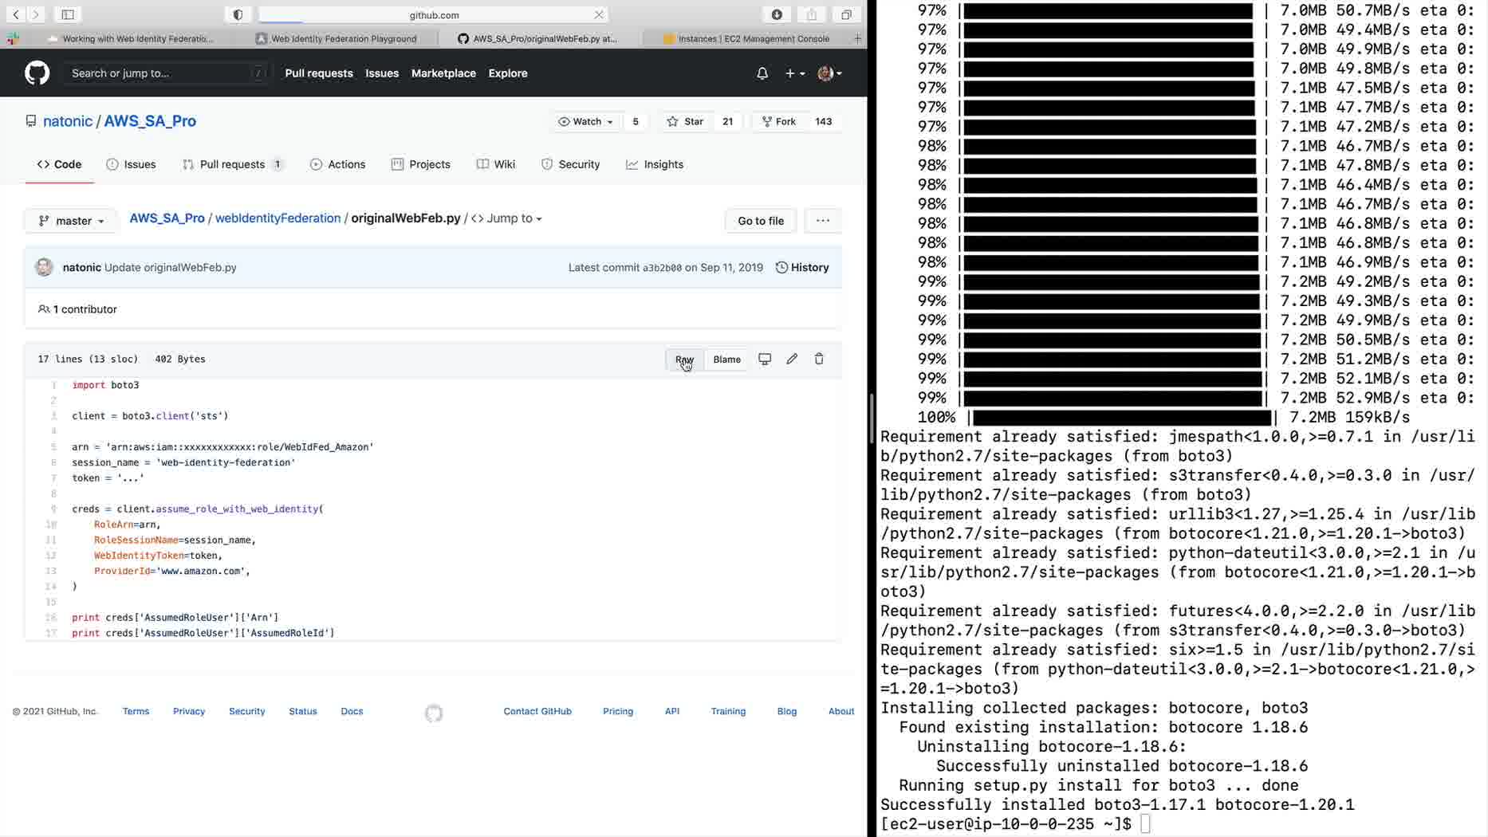Select the Code repository tab
Screen dimensions: 1488x837
[59, 164]
